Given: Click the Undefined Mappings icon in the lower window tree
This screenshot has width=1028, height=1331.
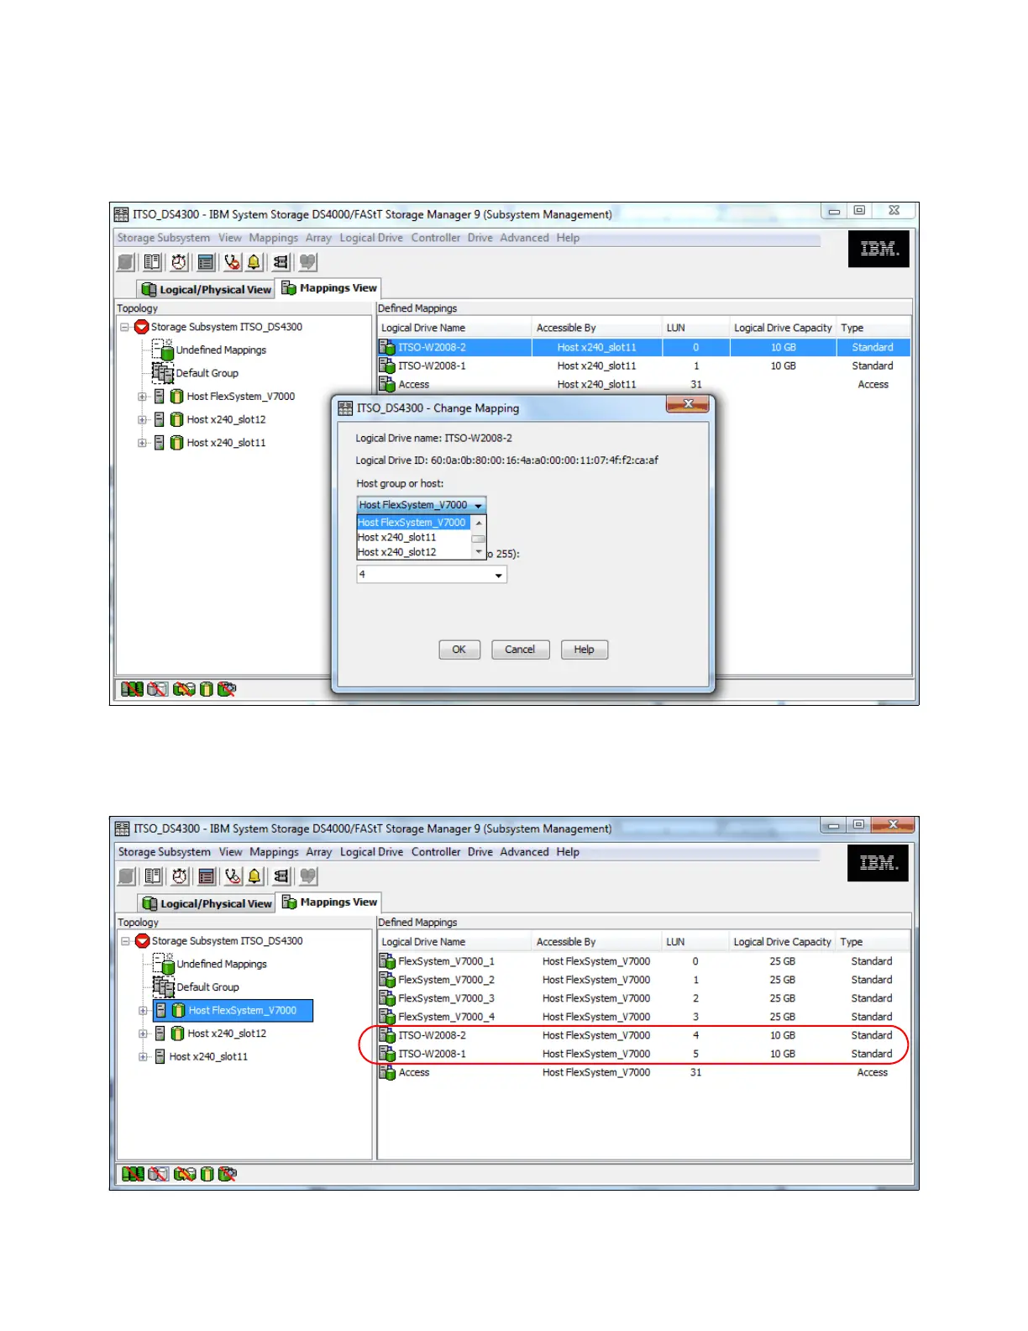Looking at the screenshot, I should click(x=164, y=964).
